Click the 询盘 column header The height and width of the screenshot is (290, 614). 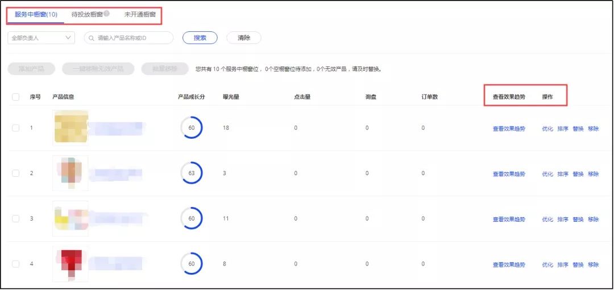click(x=371, y=97)
